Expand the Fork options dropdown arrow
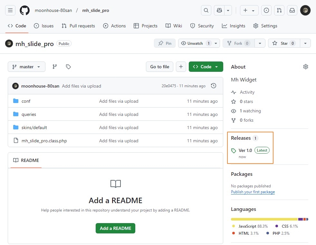 coord(260,43)
